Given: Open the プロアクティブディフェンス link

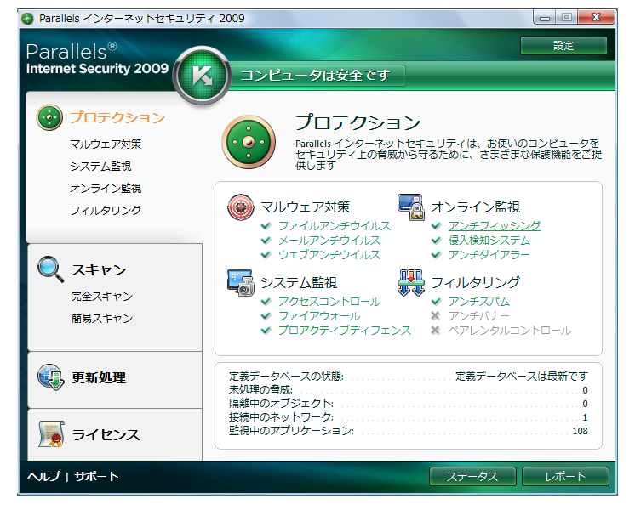Looking at the screenshot, I should point(345,331).
